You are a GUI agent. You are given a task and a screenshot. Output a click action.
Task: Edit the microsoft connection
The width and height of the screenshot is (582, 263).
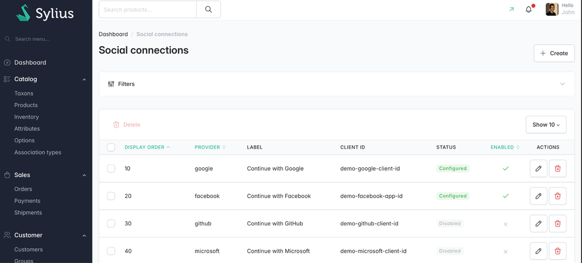(x=539, y=251)
